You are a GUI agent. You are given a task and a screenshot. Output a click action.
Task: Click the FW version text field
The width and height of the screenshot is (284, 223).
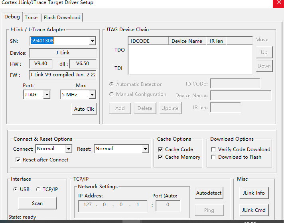[x=63, y=75]
